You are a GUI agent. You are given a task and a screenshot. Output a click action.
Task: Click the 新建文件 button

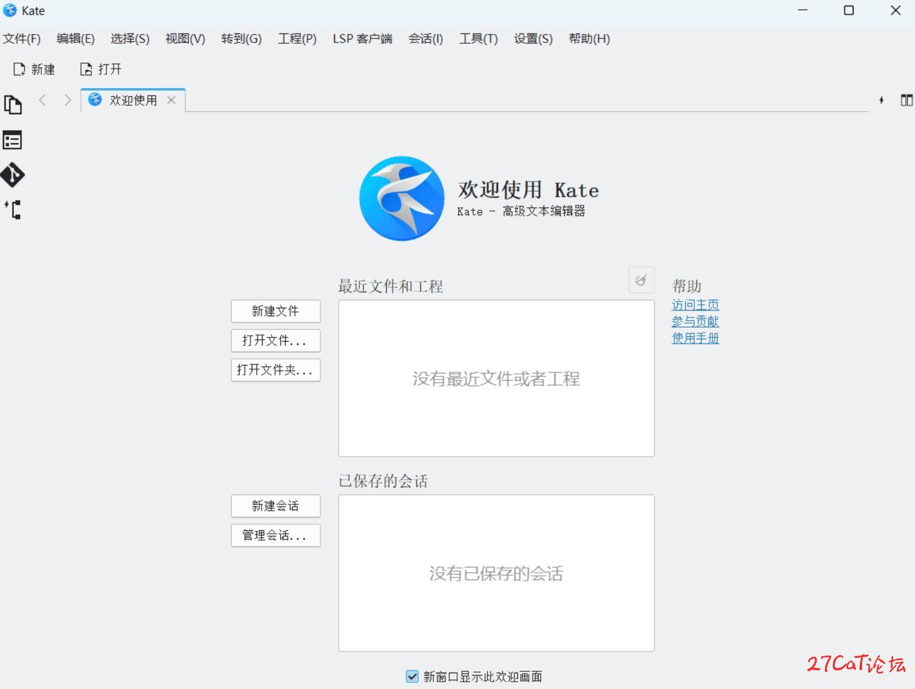(275, 311)
